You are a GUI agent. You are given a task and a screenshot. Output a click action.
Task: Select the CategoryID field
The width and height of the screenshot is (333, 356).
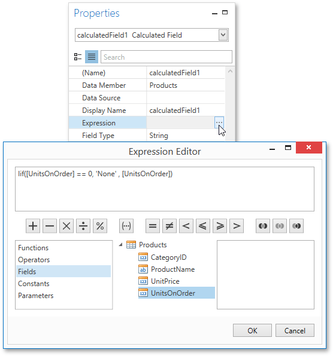169,257
